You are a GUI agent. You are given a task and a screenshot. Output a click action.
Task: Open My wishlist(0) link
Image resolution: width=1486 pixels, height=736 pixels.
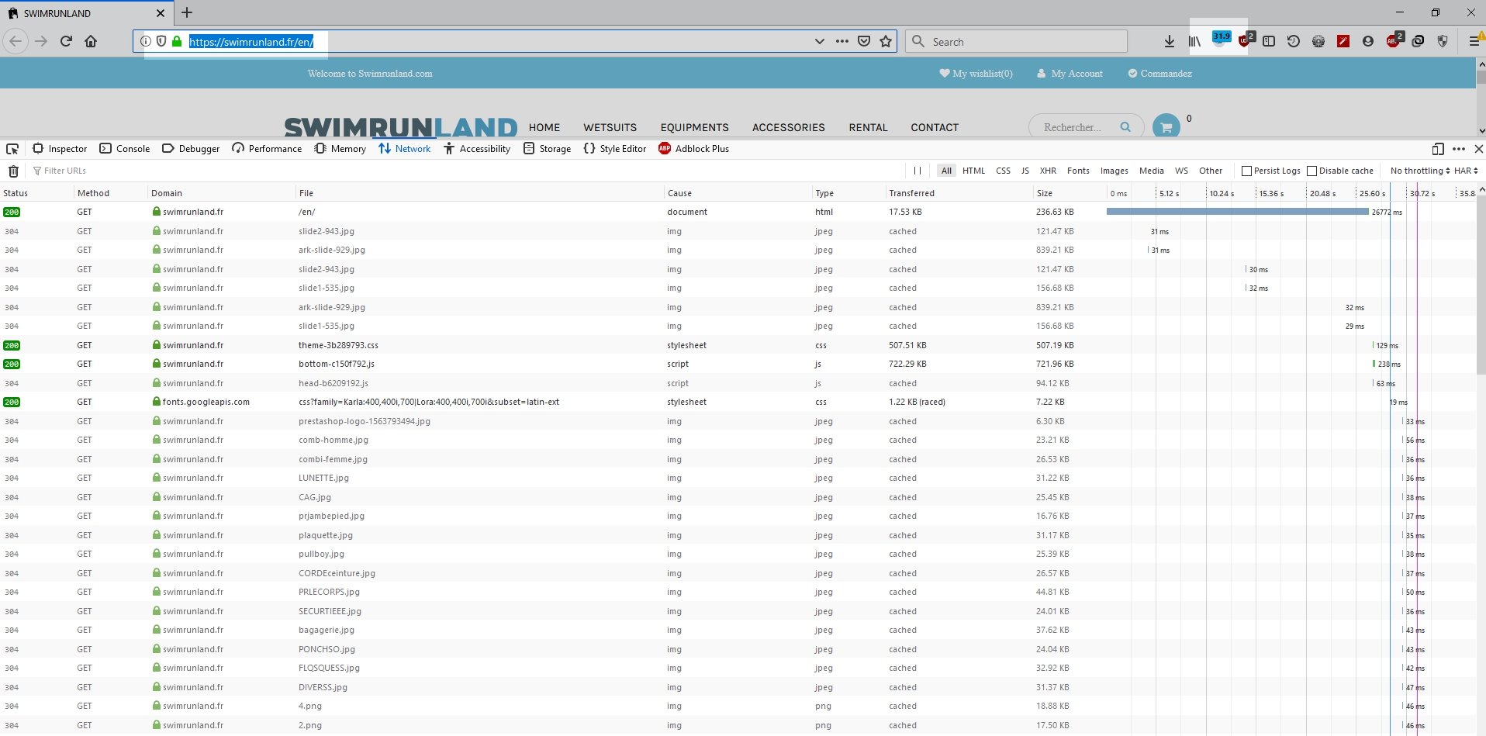976,74
